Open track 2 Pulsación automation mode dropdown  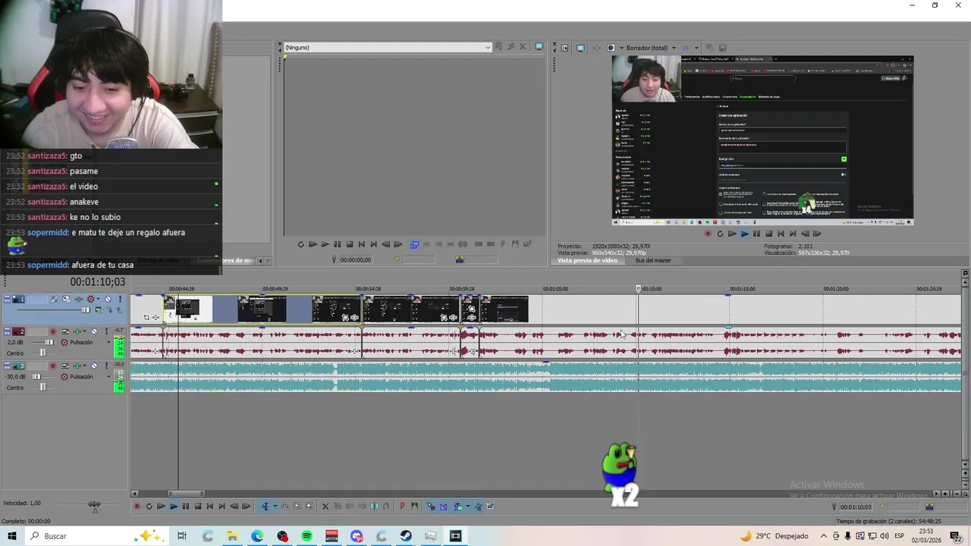[108, 342]
